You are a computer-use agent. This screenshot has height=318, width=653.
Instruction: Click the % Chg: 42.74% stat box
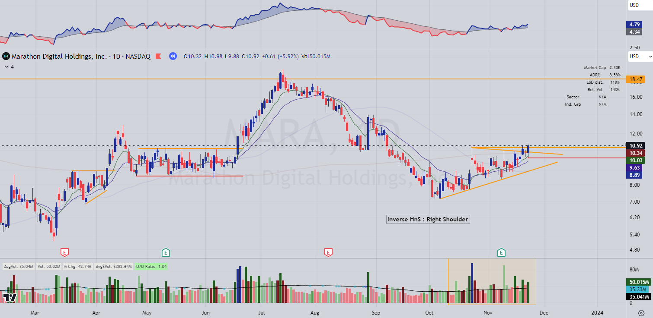pyautogui.click(x=78, y=267)
